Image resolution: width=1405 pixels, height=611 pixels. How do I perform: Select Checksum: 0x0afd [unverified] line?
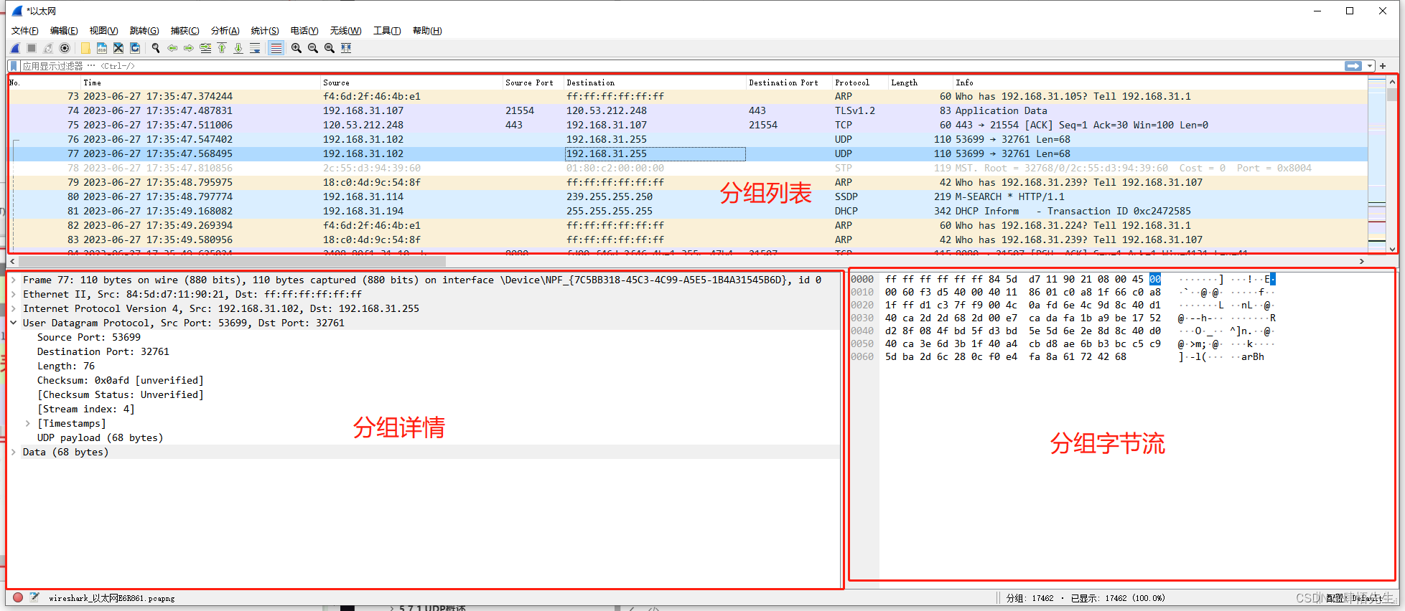pyautogui.click(x=121, y=380)
